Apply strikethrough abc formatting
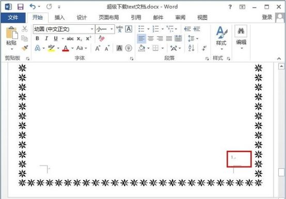 70,39
